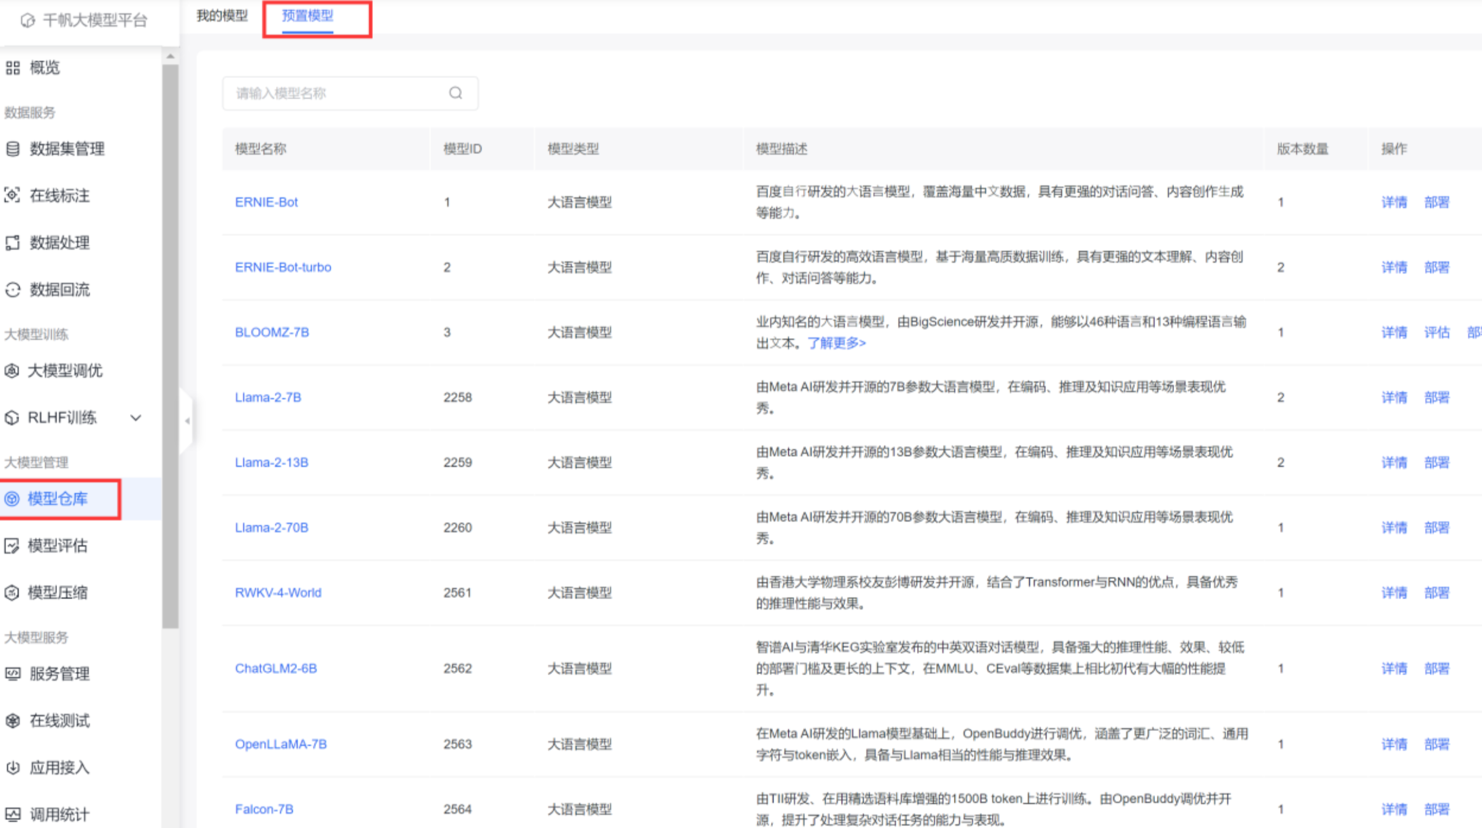Click the 数据处理 icon in sidebar
The height and width of the screenshot is (828, 1482).
[13, 242]
